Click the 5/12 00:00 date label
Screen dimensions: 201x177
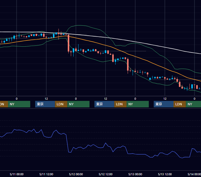76,174
